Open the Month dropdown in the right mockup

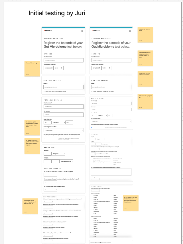click(x=102, y=115)
